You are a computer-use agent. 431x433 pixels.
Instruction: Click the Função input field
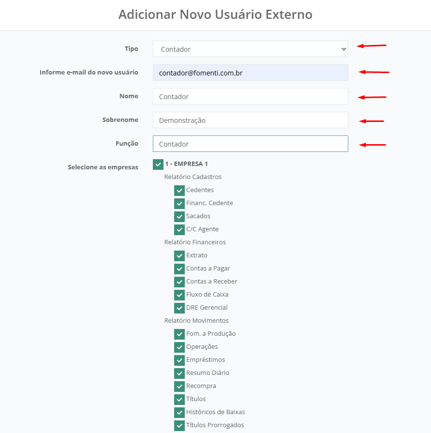250,144
